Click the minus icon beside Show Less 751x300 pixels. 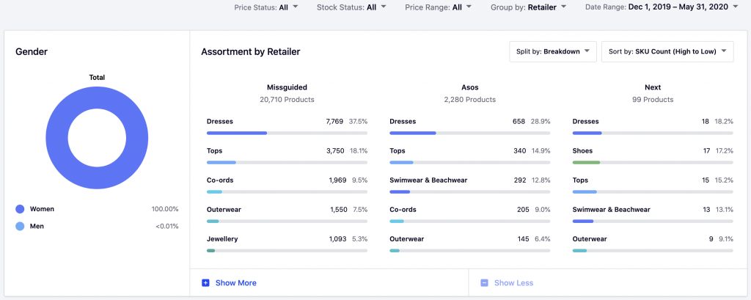(484, 283)
